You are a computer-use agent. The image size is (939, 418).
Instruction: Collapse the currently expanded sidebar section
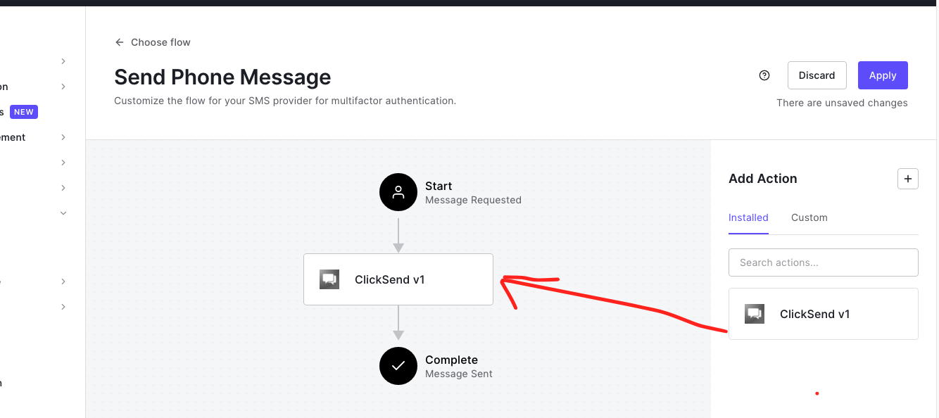pyautogui.click(x=63, y=213)
